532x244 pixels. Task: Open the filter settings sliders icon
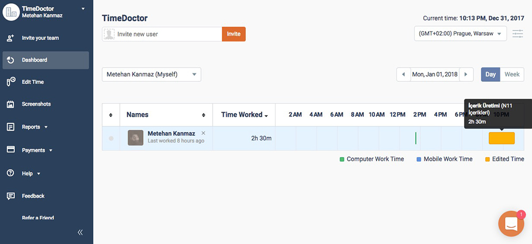point(518,34)
